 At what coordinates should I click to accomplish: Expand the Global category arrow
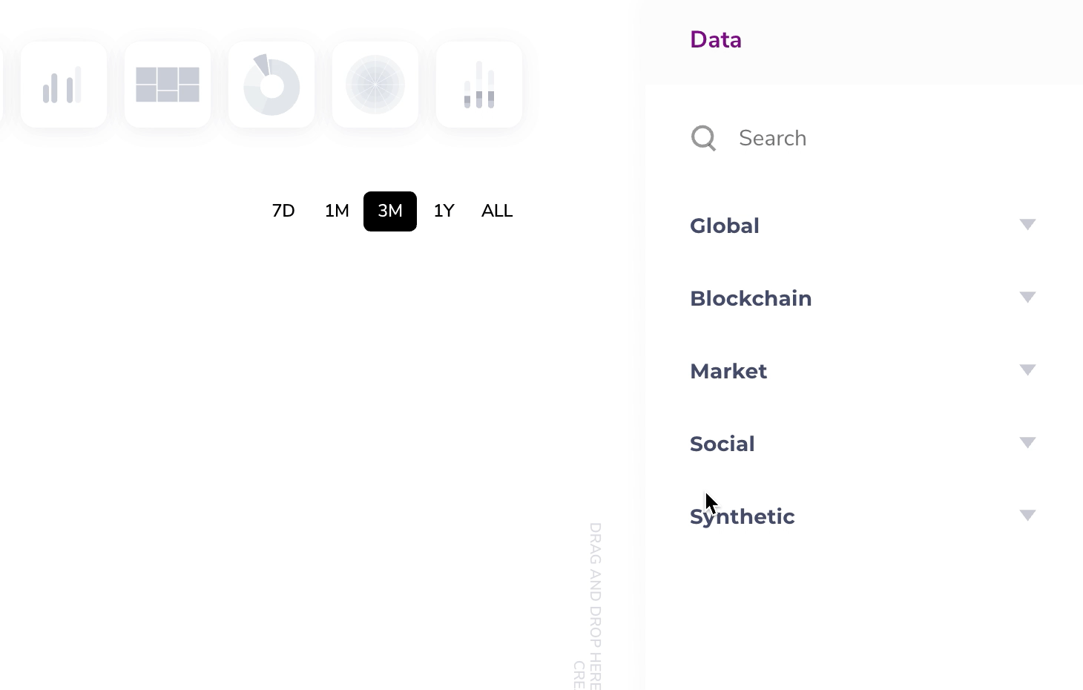point(1027,225)
